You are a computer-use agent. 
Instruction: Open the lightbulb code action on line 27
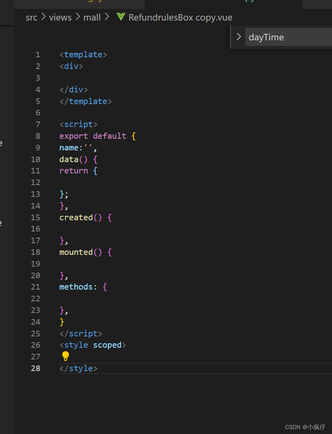pyautogui.click(x=65, y=356)
